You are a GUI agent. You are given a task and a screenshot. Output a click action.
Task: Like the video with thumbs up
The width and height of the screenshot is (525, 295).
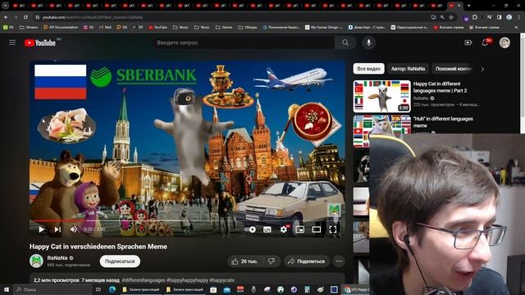click(244, 261)
